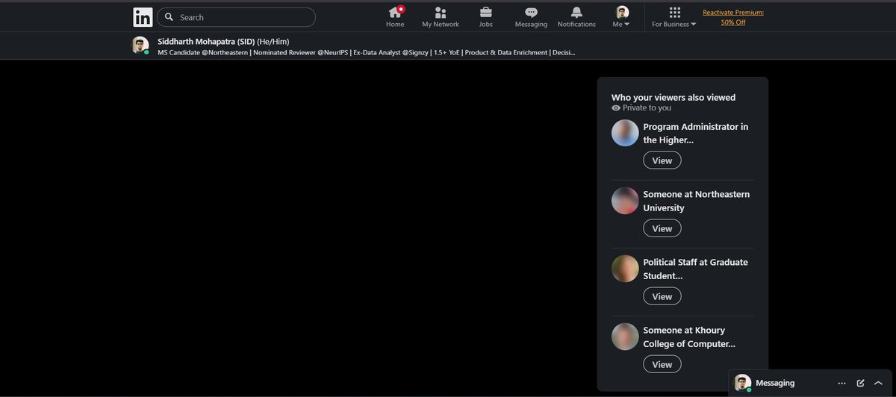Click the search magnifier icon
This screenshot has width=896, height=397.
169,17
